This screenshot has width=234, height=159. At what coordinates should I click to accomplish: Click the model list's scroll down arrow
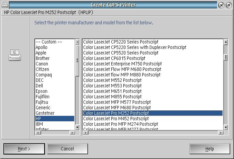(x=226, y=127)
